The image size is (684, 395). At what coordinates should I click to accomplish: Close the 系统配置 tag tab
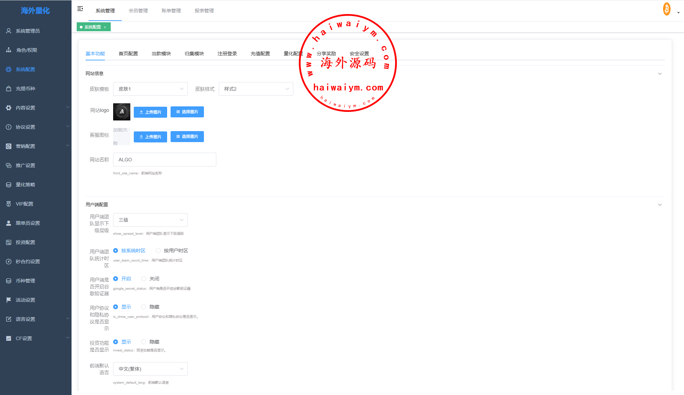click(105, 27)
